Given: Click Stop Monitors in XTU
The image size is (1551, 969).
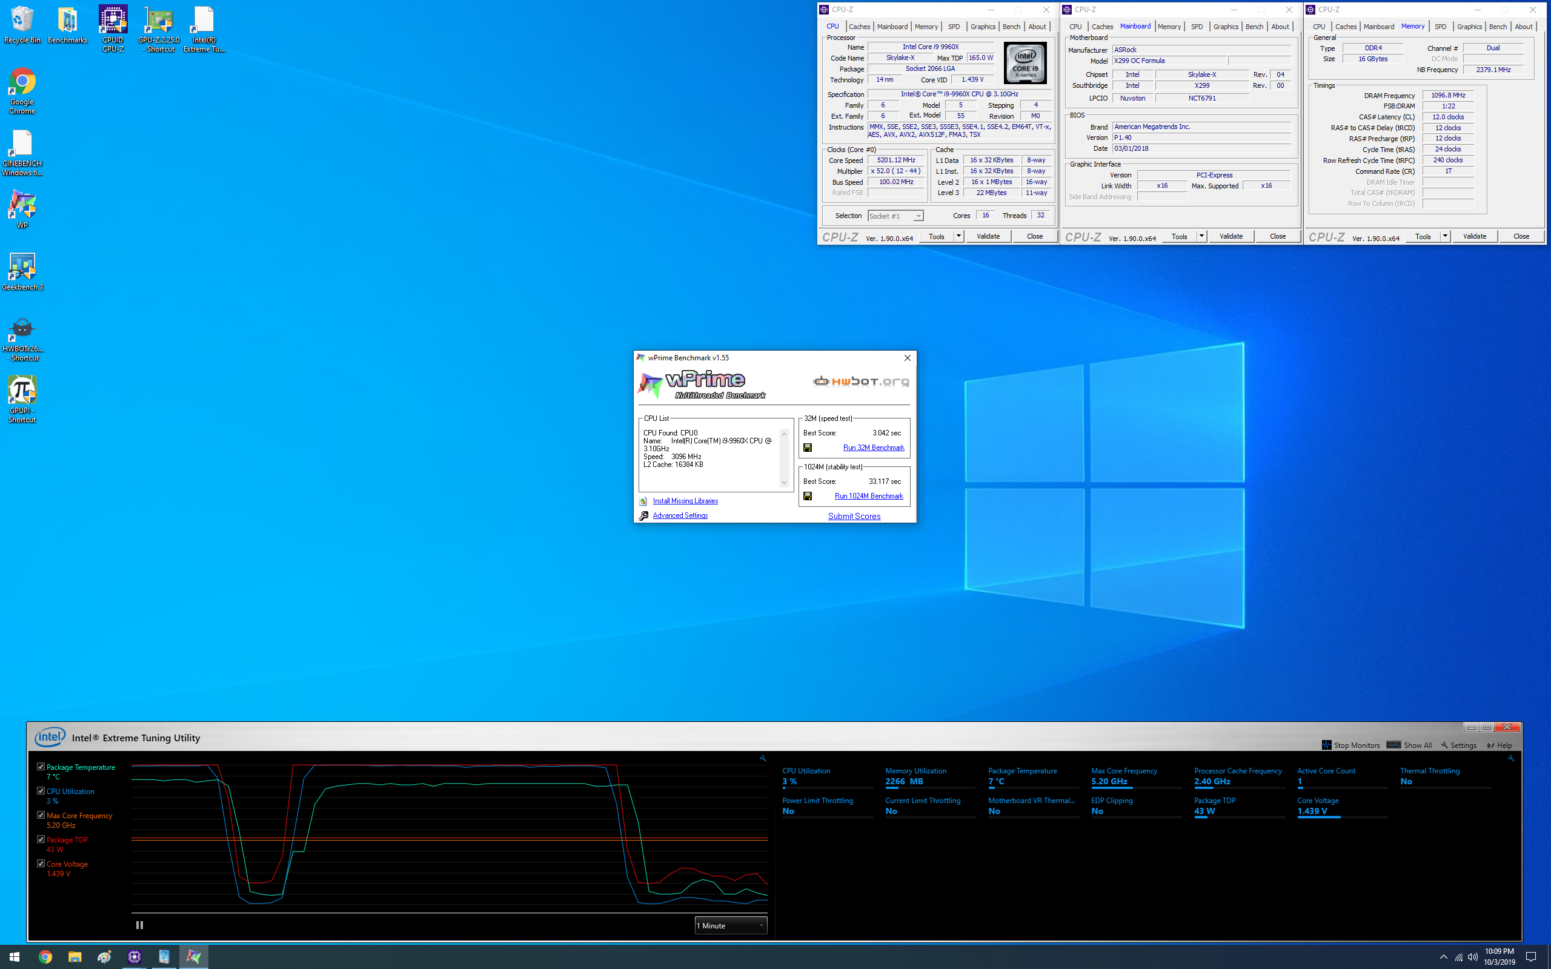Looking at the screenshot, I should [1350, 746].
